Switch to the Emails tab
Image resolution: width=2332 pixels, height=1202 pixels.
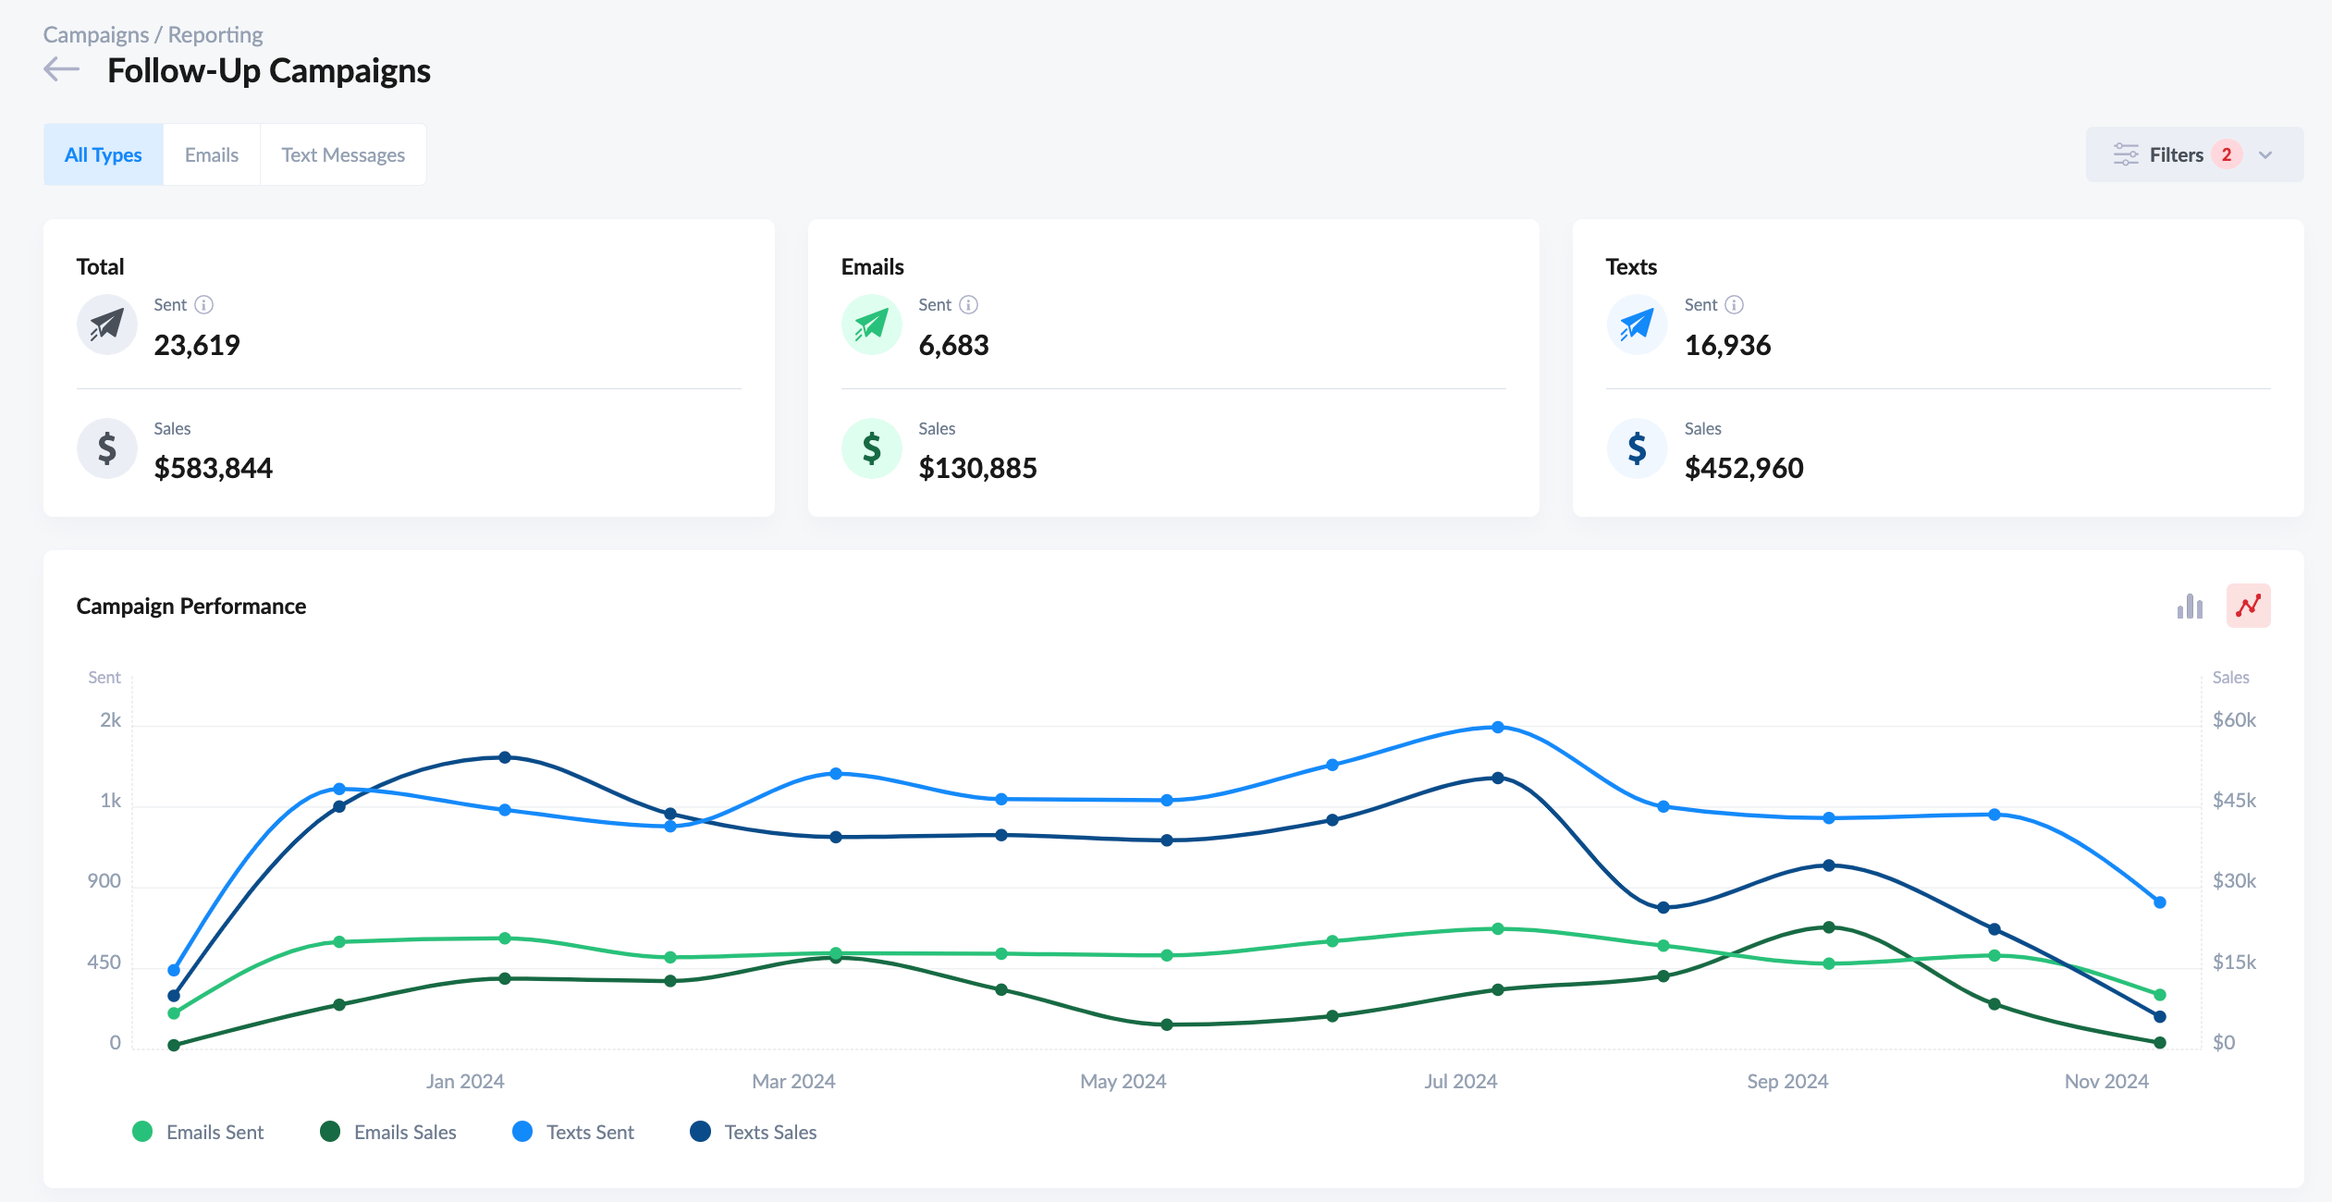212,153
